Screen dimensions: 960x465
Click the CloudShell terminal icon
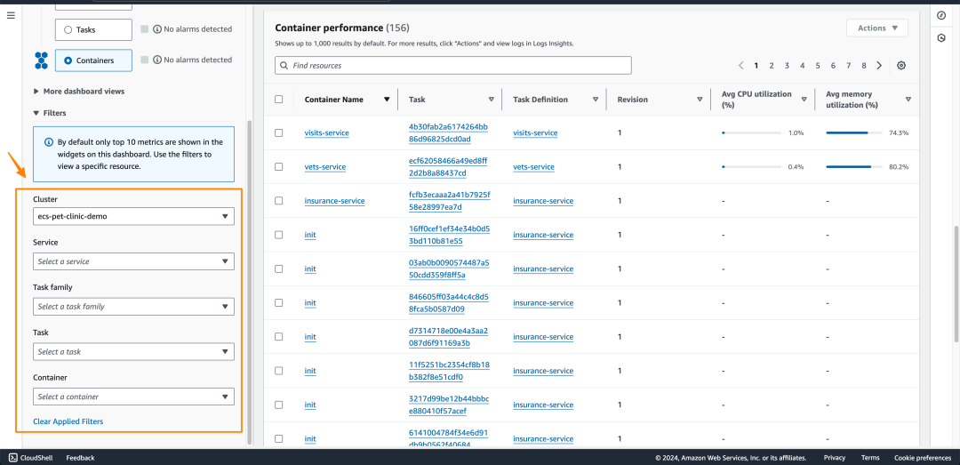[12, 458]
